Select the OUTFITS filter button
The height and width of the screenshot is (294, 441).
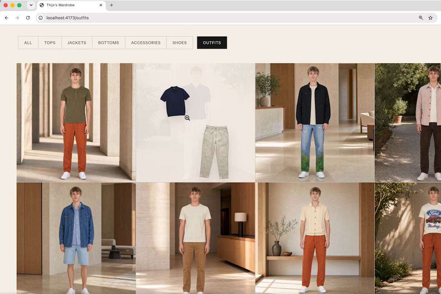pyautogui.click(x=212, y=43)
